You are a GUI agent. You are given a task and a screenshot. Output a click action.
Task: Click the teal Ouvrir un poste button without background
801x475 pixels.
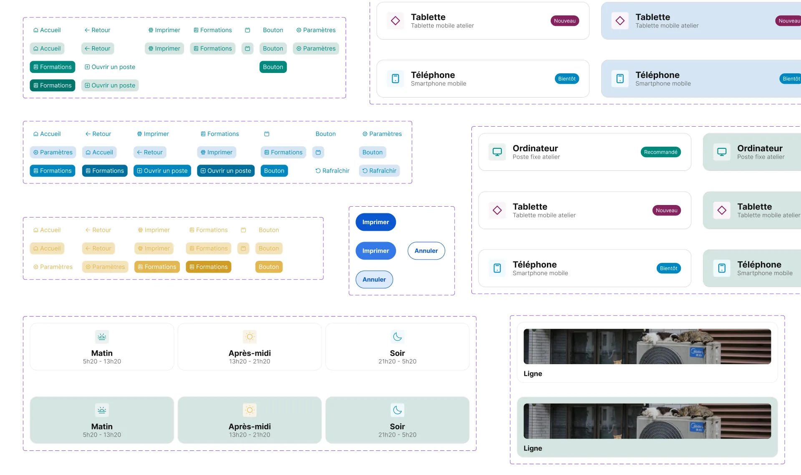click(x=110, y=67)
